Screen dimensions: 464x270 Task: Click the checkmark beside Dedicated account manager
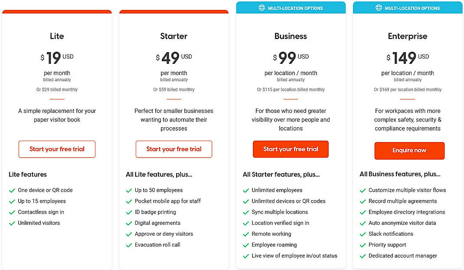363,256
